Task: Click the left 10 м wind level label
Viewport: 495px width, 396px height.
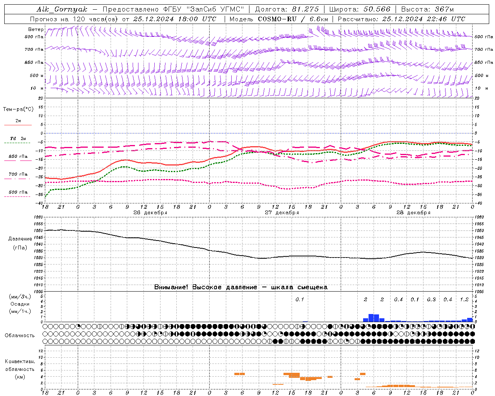Action: [37, 88]
